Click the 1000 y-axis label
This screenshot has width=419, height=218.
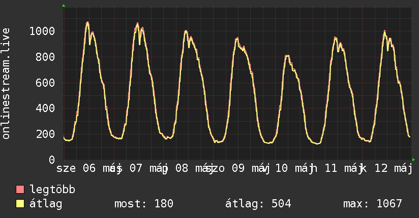pyautogui.click(x=42, y=31)
